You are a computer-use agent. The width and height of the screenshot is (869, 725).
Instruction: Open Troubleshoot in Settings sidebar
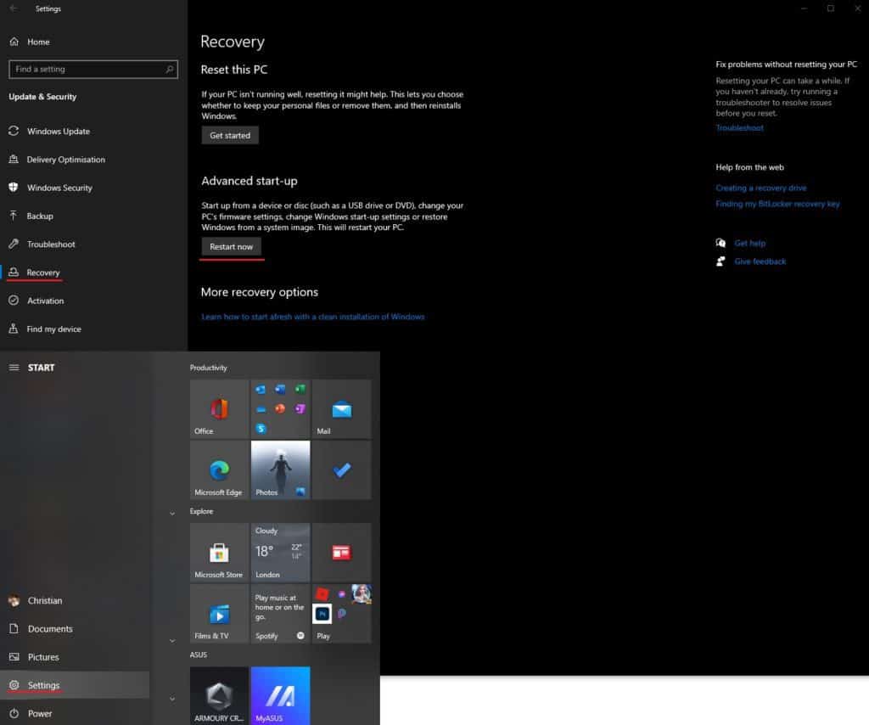[93, 244]
